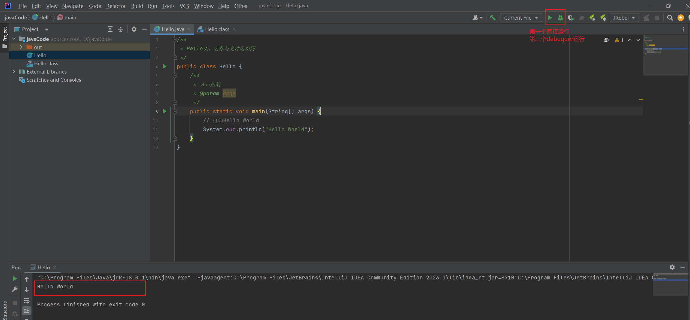
Task: Click the Debug bug icon in toolbar
Action: click(560, 18)
